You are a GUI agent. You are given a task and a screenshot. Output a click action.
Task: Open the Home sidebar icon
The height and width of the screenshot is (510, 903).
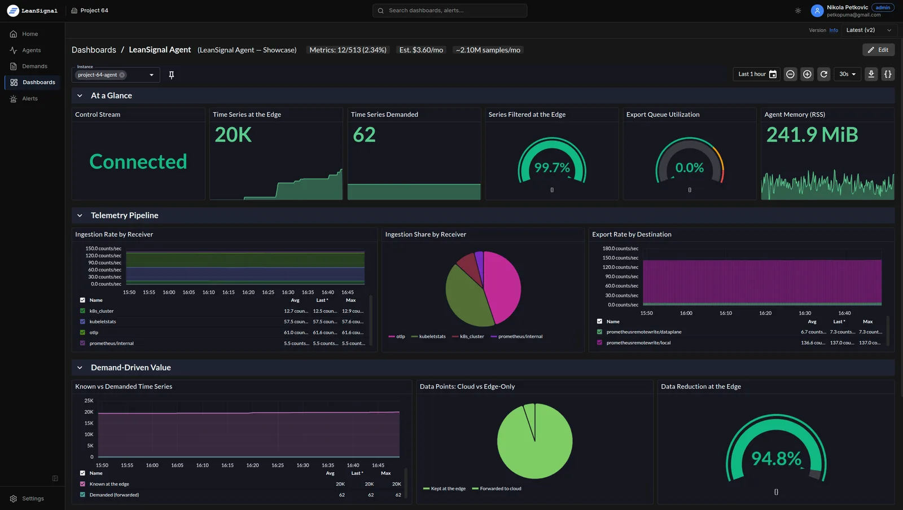pos(14,34)
